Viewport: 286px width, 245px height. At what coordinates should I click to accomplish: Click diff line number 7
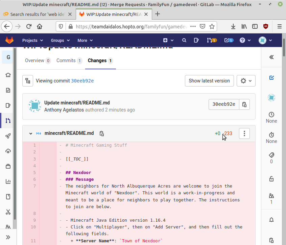coord(34,186)
